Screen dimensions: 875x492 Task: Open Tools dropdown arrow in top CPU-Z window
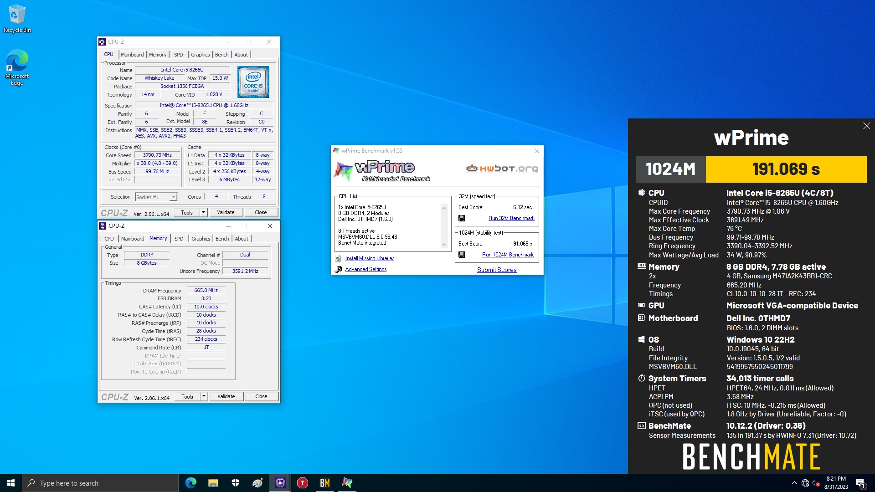tap(203, 212)
